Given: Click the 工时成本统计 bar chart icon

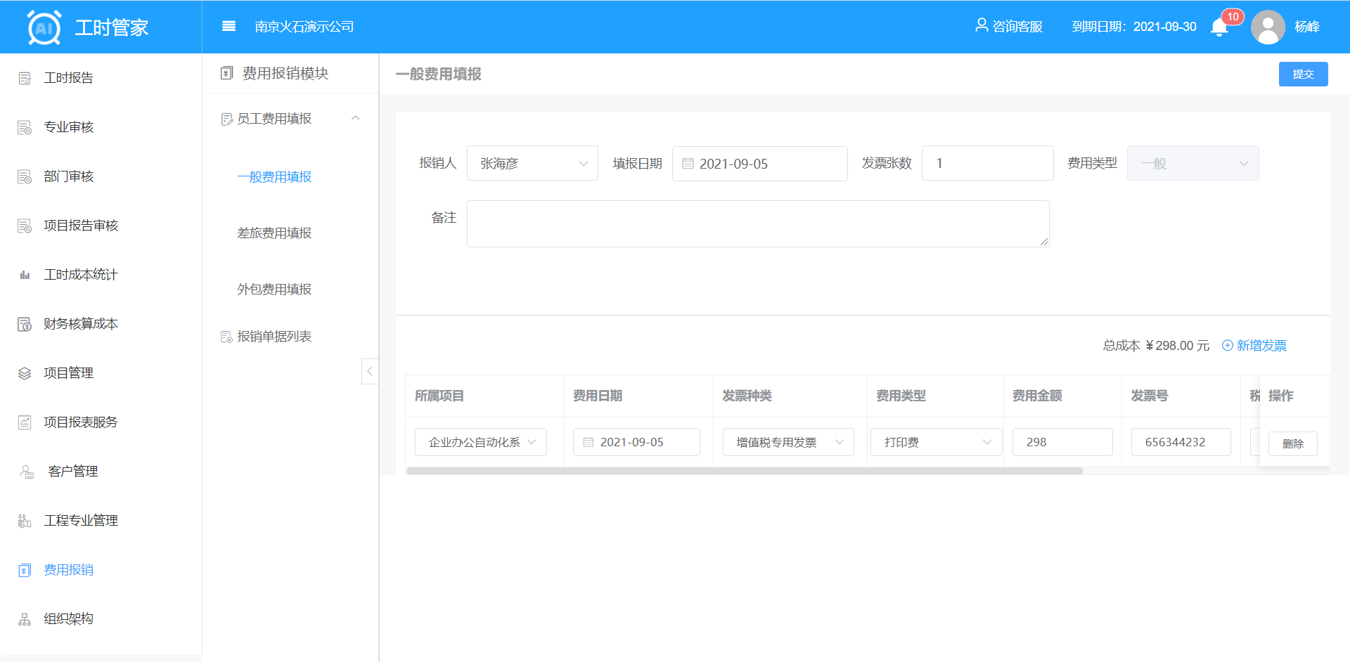Looking at the screenshot, I should coord(25,275).
